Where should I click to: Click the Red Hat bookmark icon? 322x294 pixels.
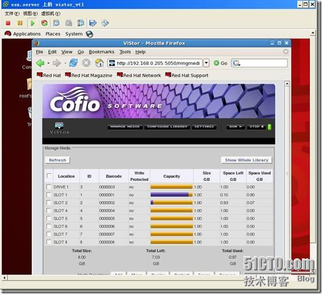coord(40,75)
